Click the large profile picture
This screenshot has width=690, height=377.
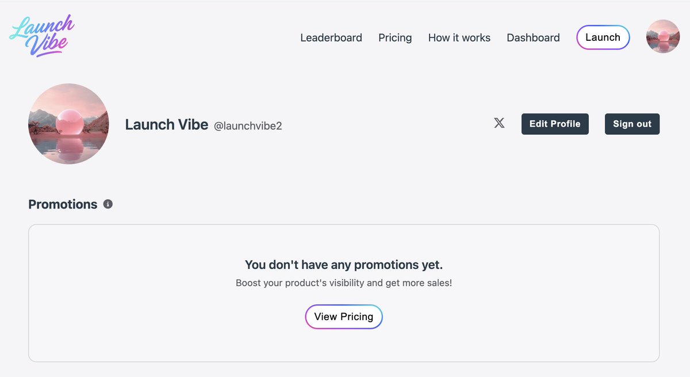pos(68,124)
